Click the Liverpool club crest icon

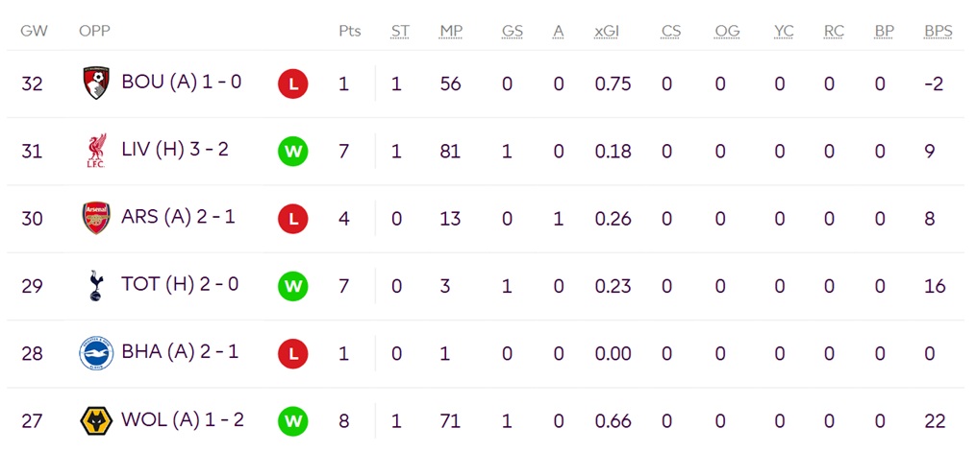click(x=96, y=151)
